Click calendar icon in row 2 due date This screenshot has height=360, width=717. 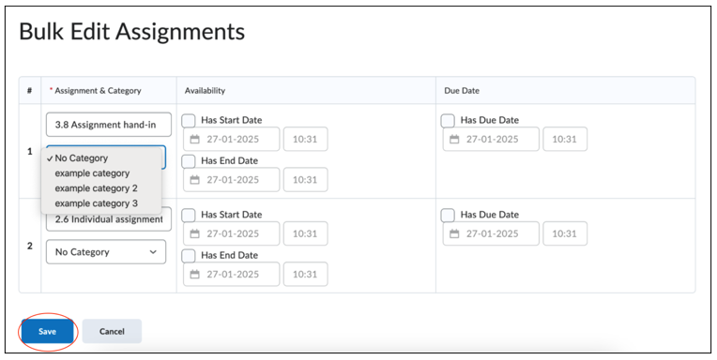tap(454, 233)
